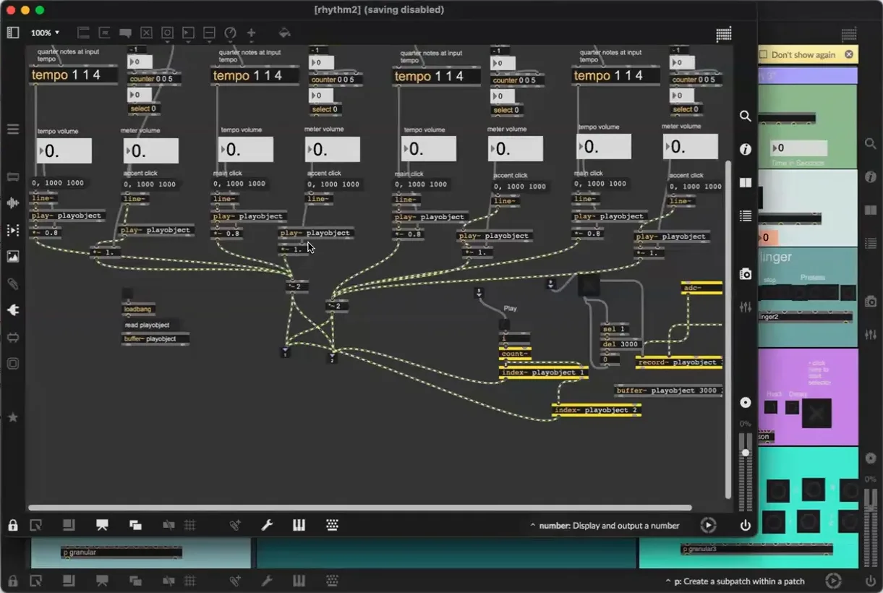This screenshot has height=593, width=883.
Task: Toggle audio power button in rhythm2 window
Action: (746, 526)
